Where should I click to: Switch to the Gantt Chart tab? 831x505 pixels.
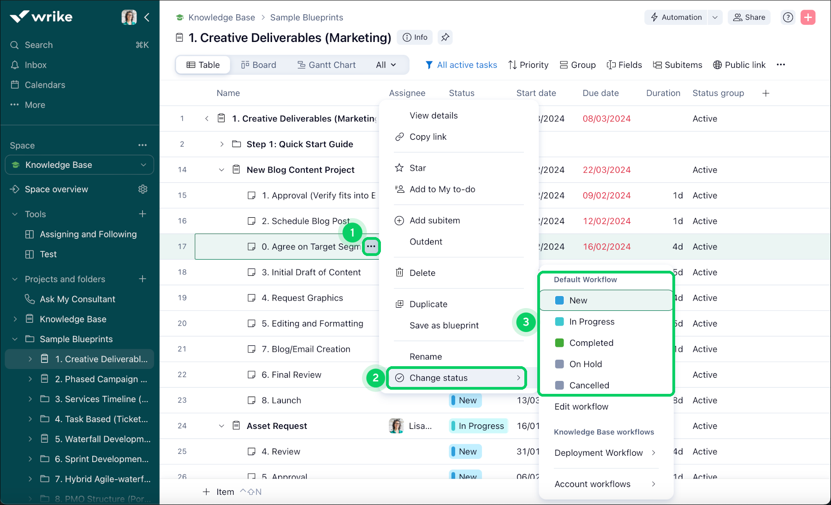(x=326, y=65)
